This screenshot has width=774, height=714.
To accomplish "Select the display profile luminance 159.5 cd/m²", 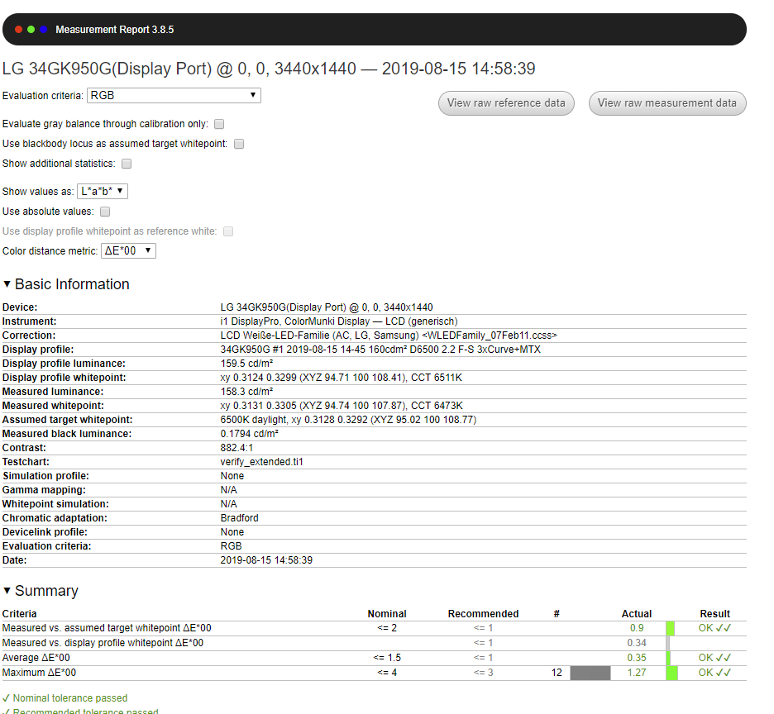I will tap(246, 364).
